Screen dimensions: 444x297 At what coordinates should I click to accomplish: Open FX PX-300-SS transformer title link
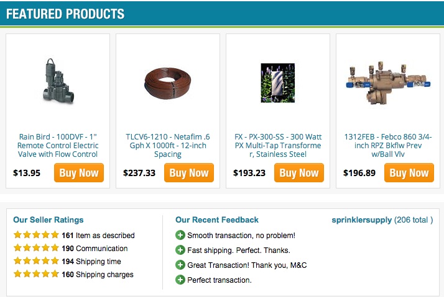point(278,145)
